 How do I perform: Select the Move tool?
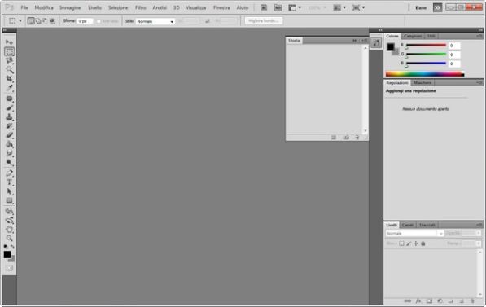[x=9, y=42]
